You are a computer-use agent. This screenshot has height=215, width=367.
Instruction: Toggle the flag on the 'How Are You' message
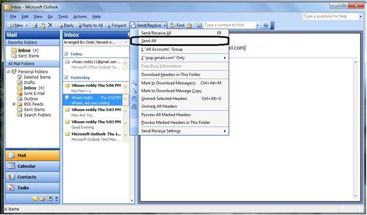(x=125, y=112)
